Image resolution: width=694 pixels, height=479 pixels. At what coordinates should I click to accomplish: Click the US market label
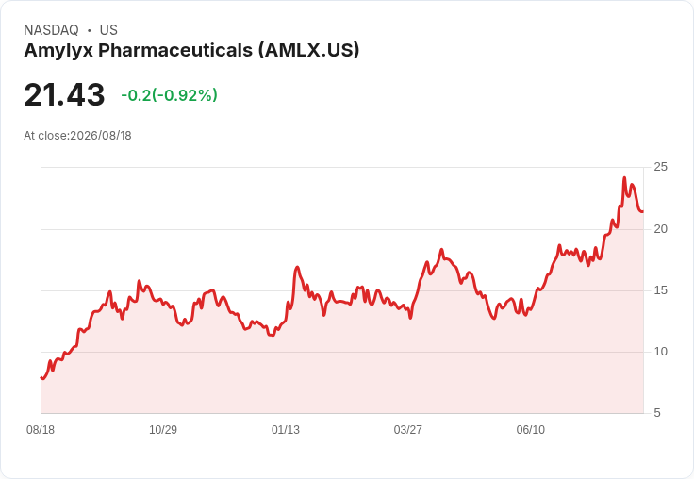(x=108, y=30)
